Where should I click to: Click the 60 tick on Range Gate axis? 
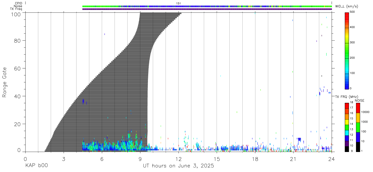(x=18, y=68)
